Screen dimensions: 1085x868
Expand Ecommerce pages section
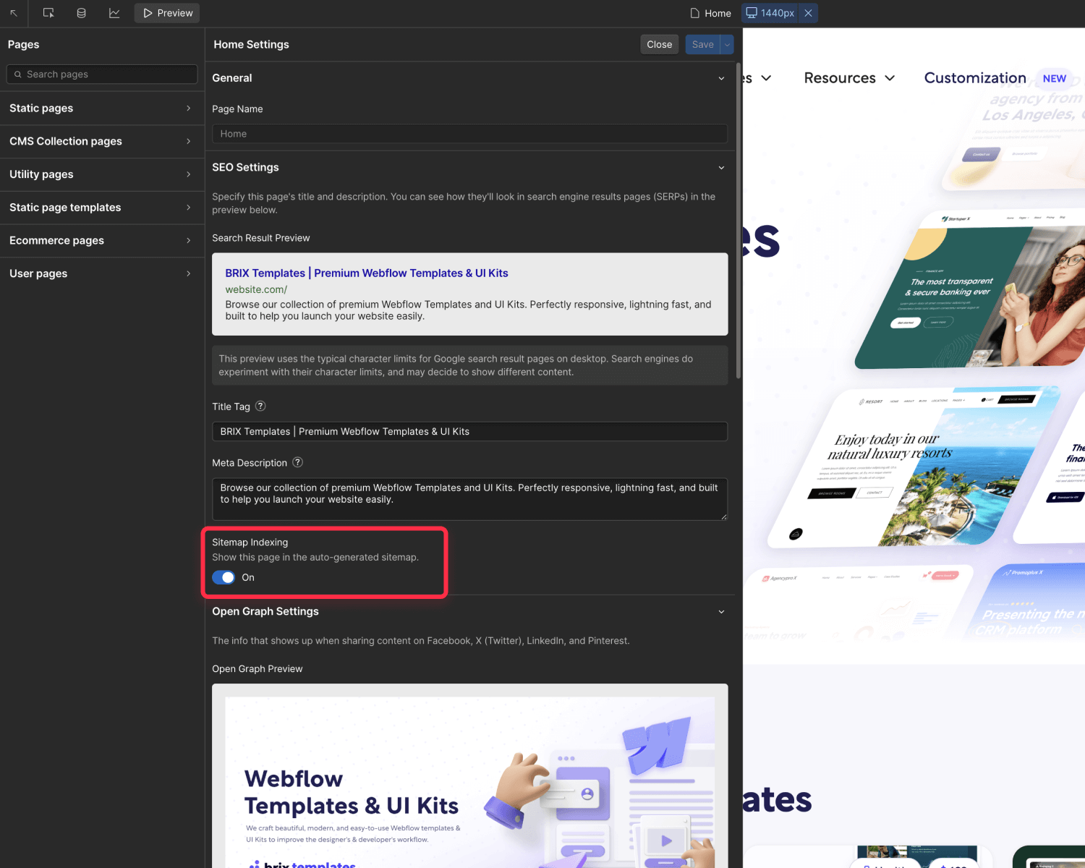tap(102, 240)
